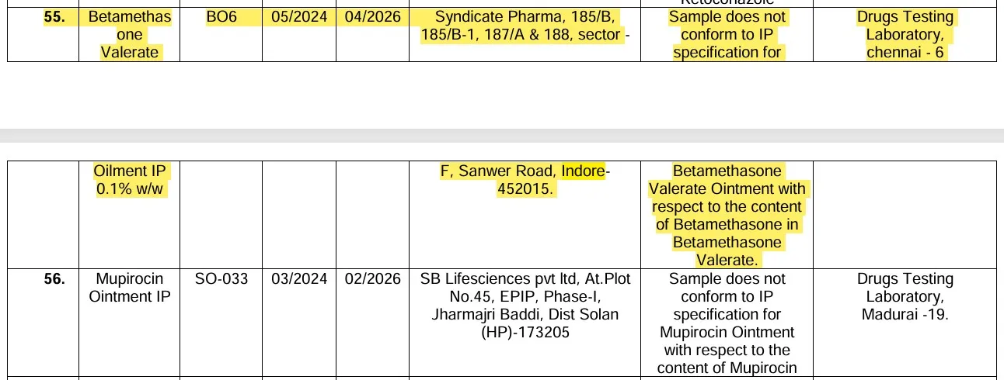
Task: Click expiry date 02/2026
Action: 372,279
